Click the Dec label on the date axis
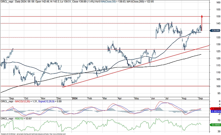The image size is (221, 135). (59, 98)
